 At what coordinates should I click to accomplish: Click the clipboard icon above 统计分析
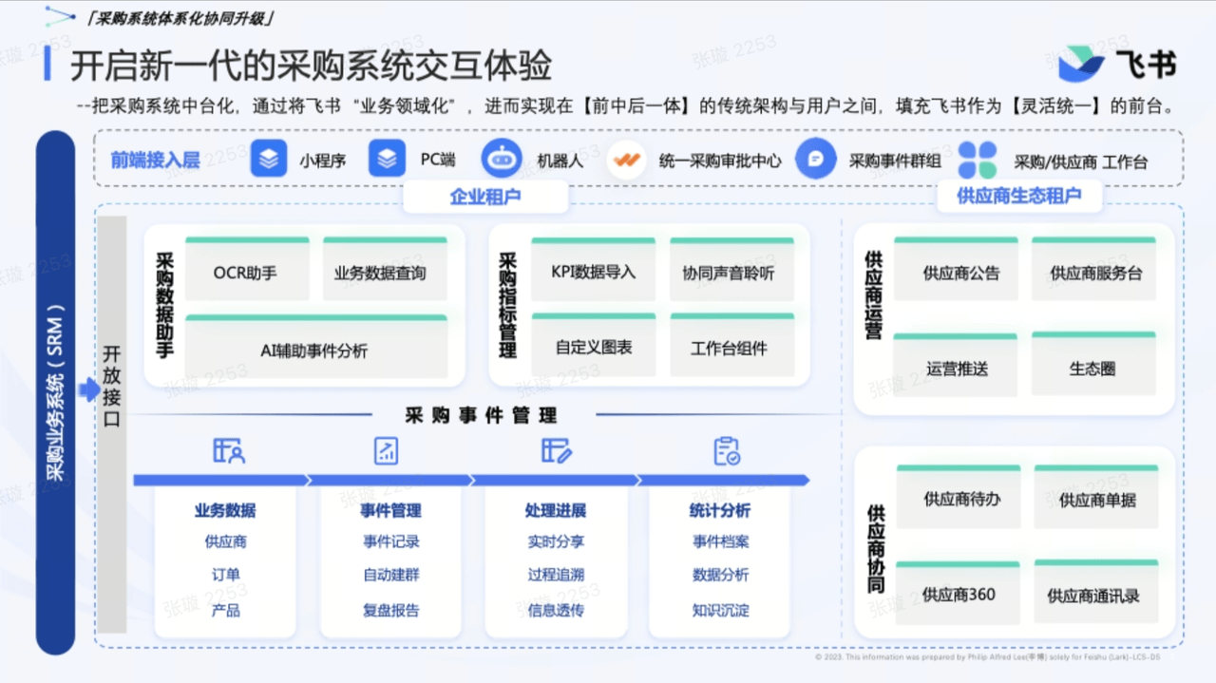[727, 451]
